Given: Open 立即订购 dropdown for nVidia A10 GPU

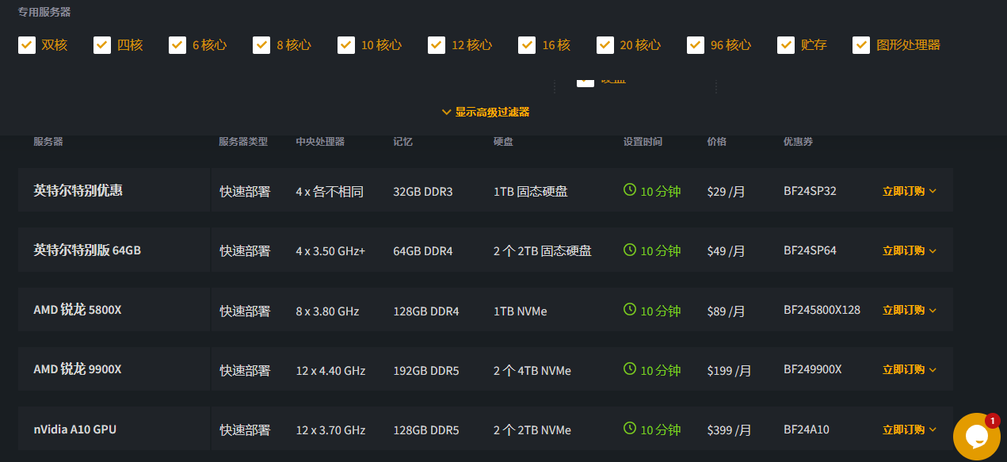Looking at the screenshot, I should pos(909,430).
